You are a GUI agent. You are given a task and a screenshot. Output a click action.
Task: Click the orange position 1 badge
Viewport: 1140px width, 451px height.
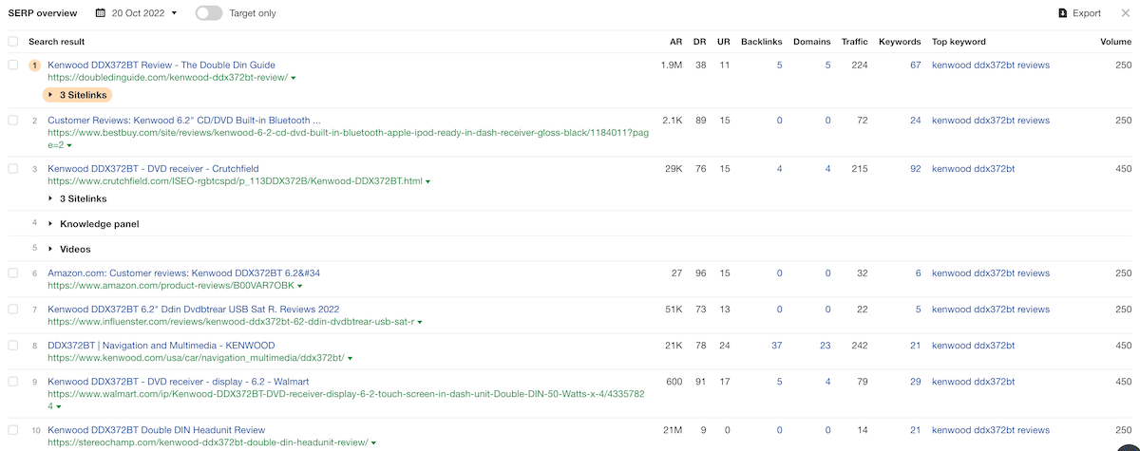coord(35,66)
